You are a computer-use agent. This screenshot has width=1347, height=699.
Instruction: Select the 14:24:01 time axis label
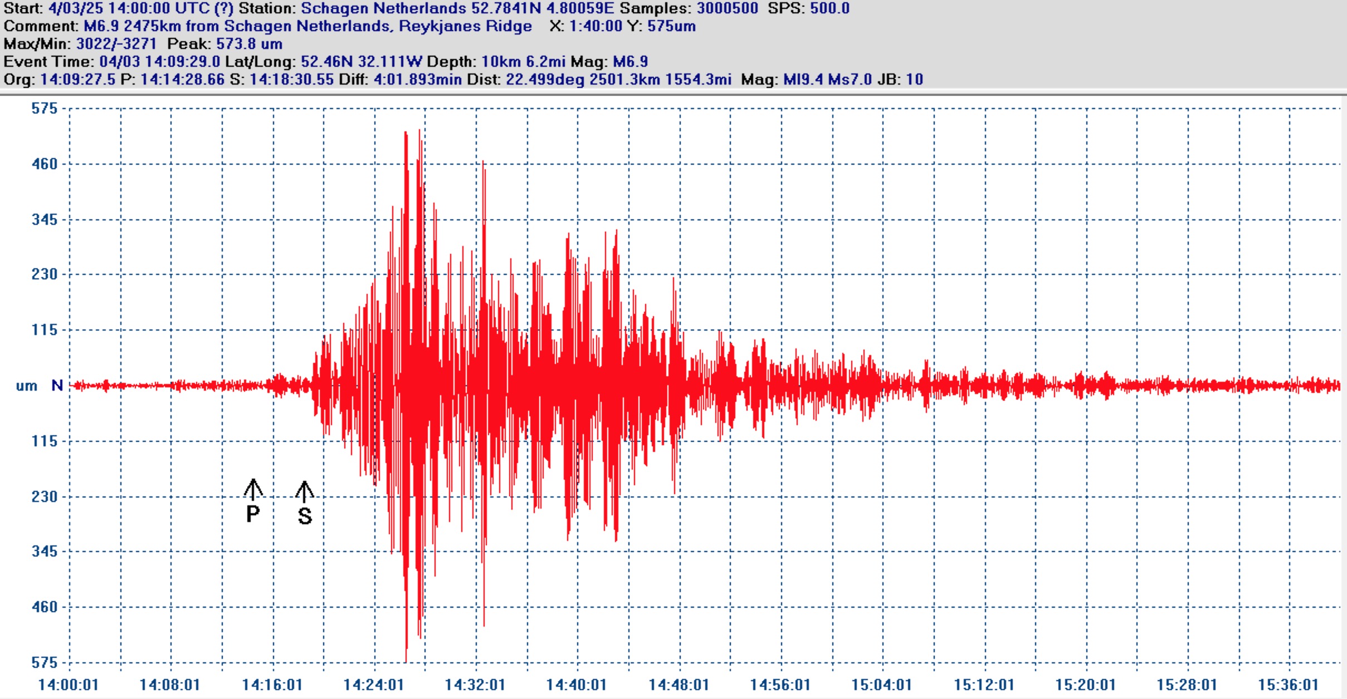tap(373, 685)
